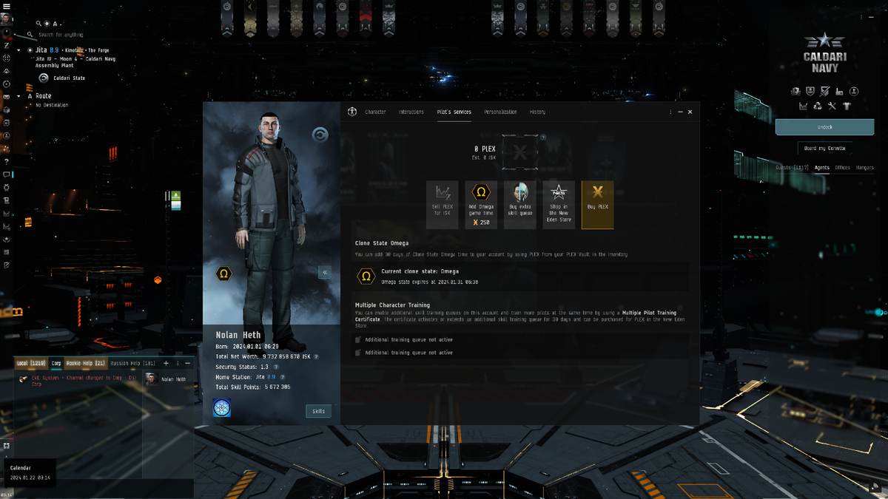The width and height of the screenshot is (888, 499).
Task: Collapse the character portrait side panel
Action: click(x=324, y=272)
